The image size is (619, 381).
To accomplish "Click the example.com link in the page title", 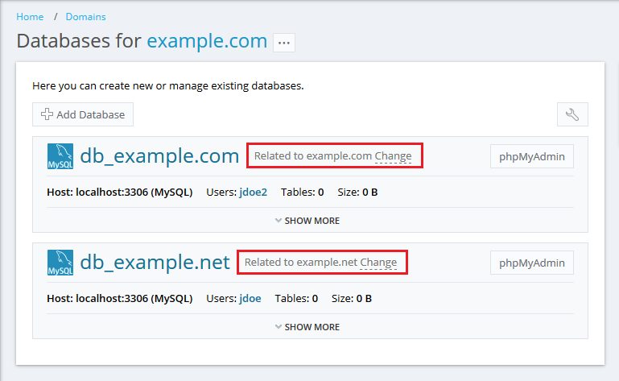I will pyautogui.click(x=207, y=41).
